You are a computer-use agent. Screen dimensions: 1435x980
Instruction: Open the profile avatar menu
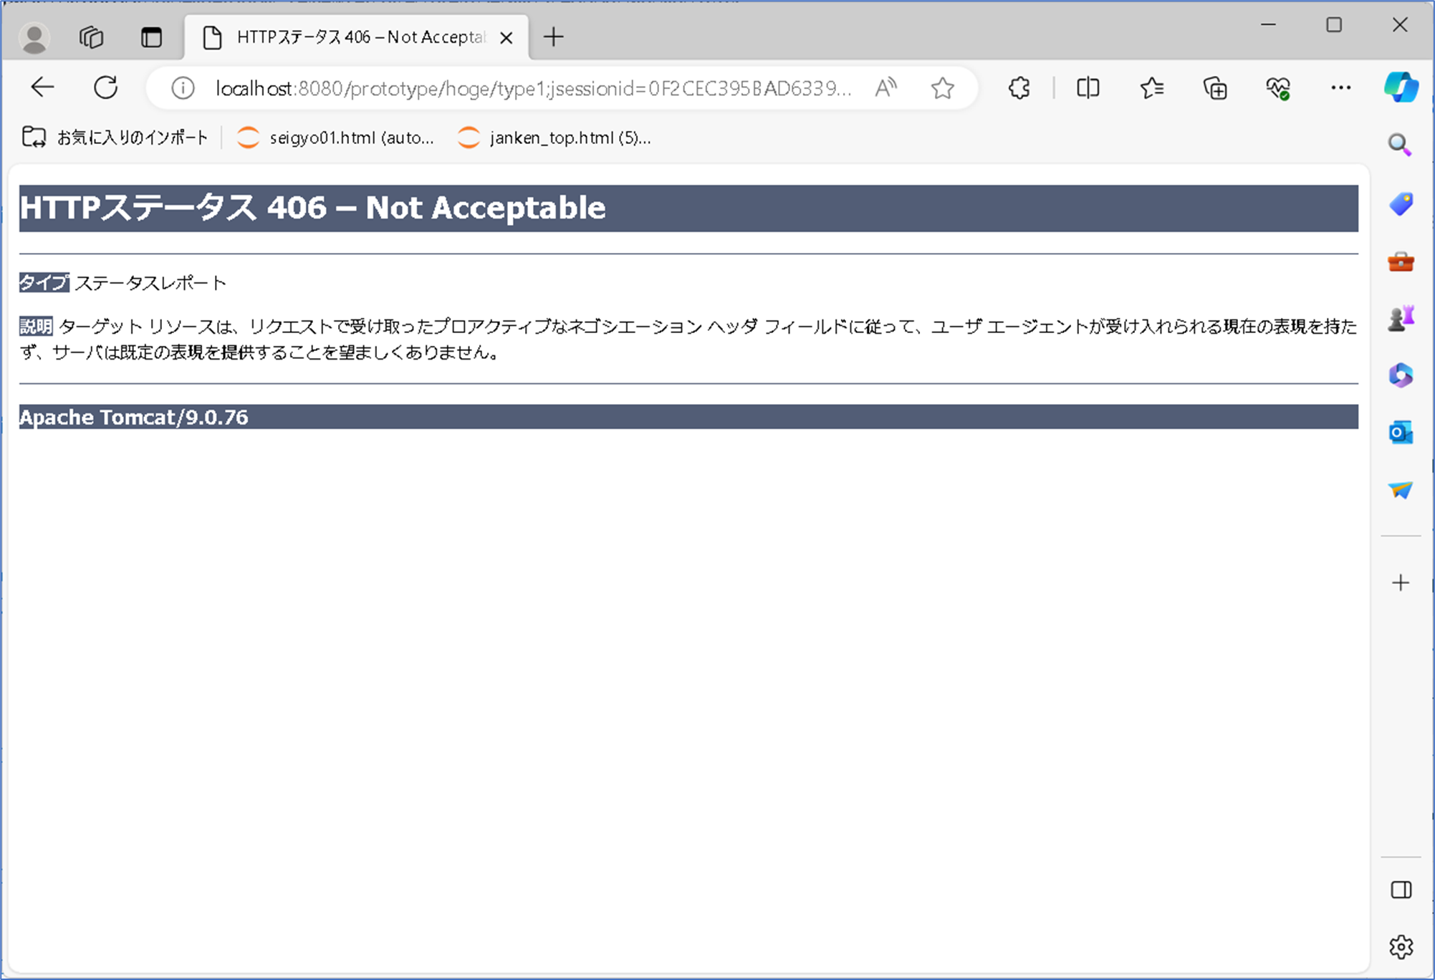[34, 37]
